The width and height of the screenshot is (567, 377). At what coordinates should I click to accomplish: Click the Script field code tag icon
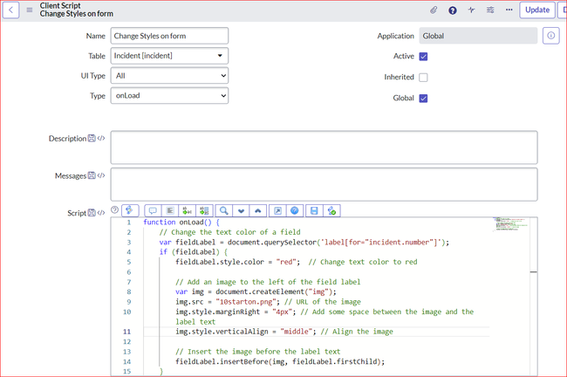click(101, 213)
